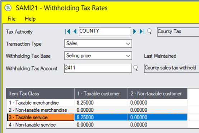Viewport: 199px width, 133px height.
Task: Click the percent app icon in title bar
Action: (8, 8)
